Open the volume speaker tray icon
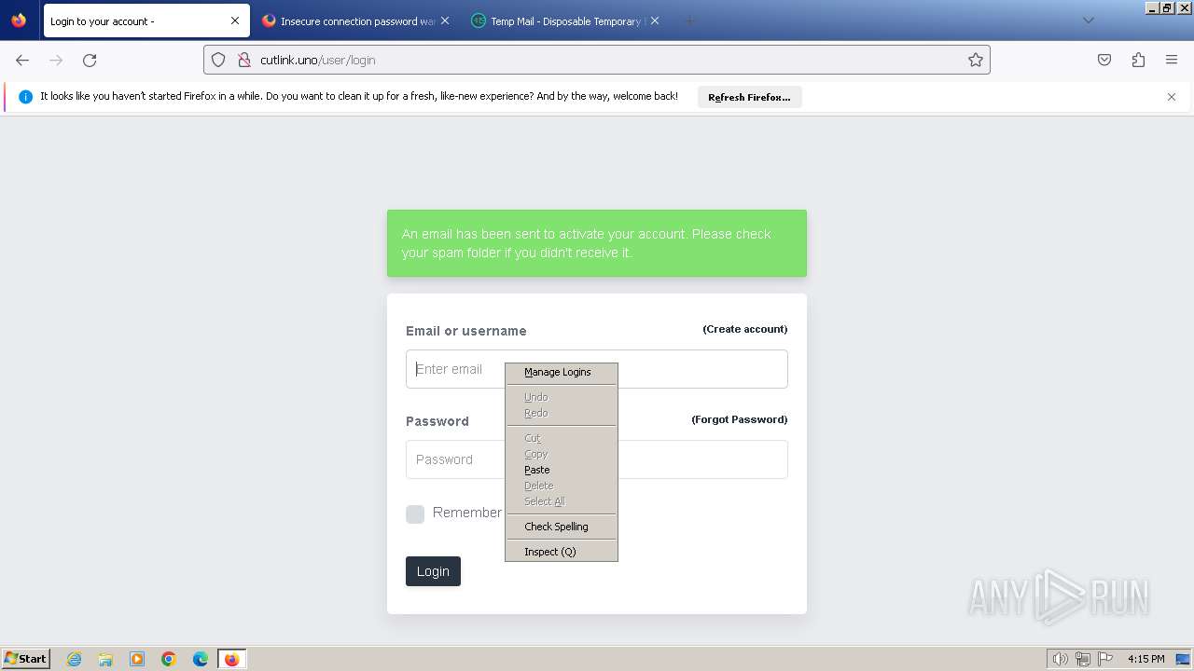Screen dimensions: 1194x671 1060,659
